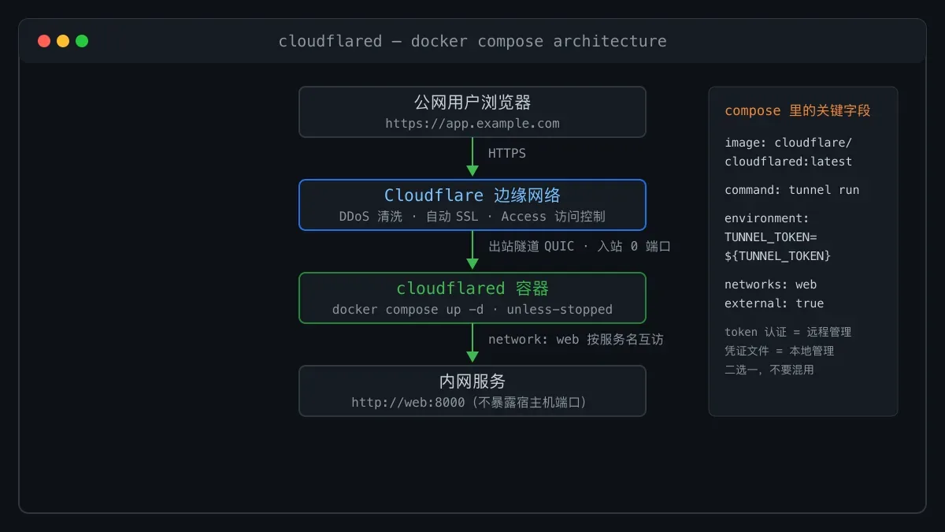Click the "image: cloudflare/" line

tap(788, 143)
